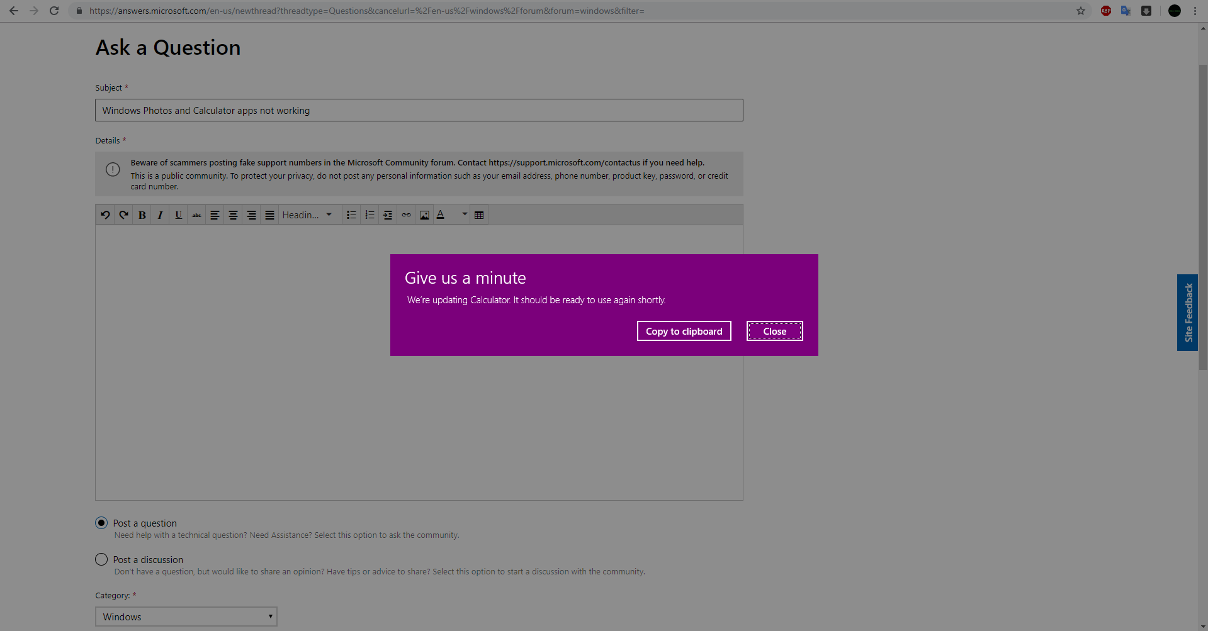Click inside the Details editor area

(419, 363)
